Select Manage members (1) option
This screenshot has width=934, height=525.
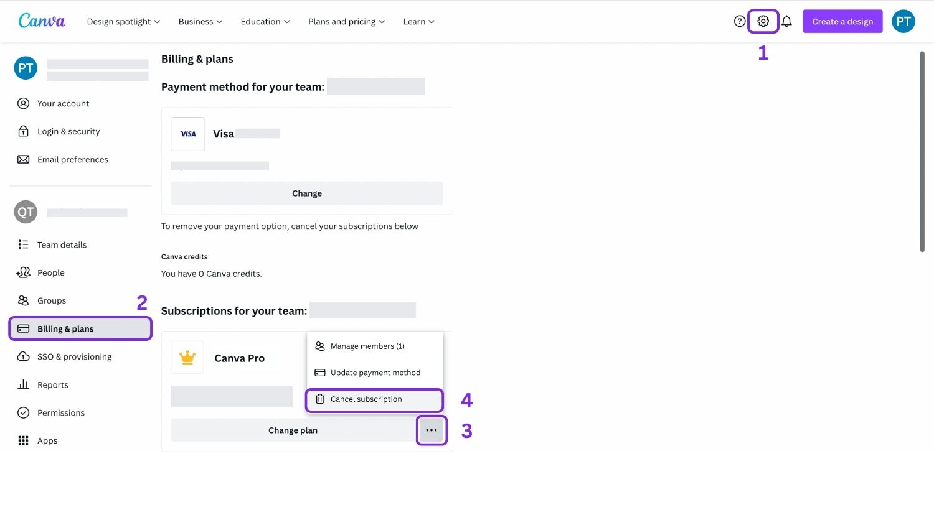(375, 346)
